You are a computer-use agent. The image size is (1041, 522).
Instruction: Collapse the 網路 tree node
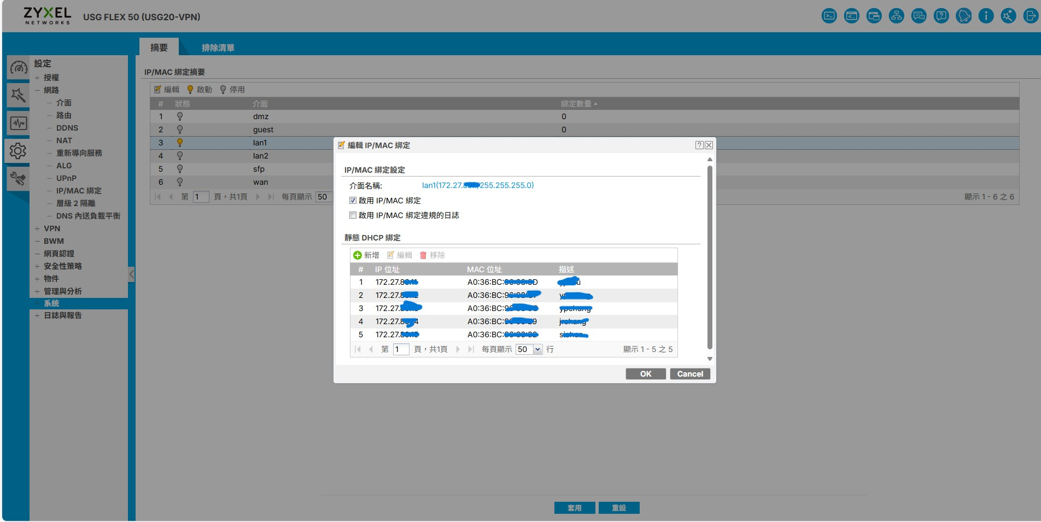coord(37,90)
